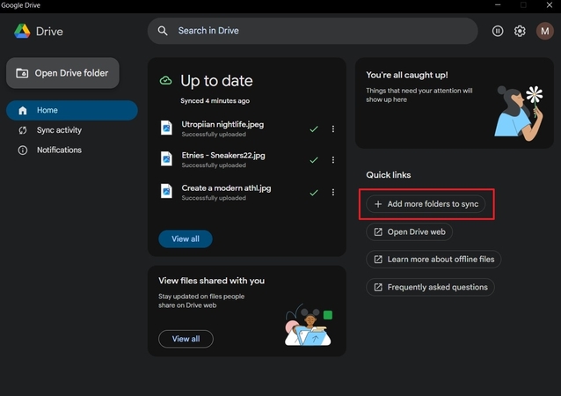This screenshot has height=396, width=561.
Task: Open Notifications in the sidebar
Action: [x=58, y=150]
